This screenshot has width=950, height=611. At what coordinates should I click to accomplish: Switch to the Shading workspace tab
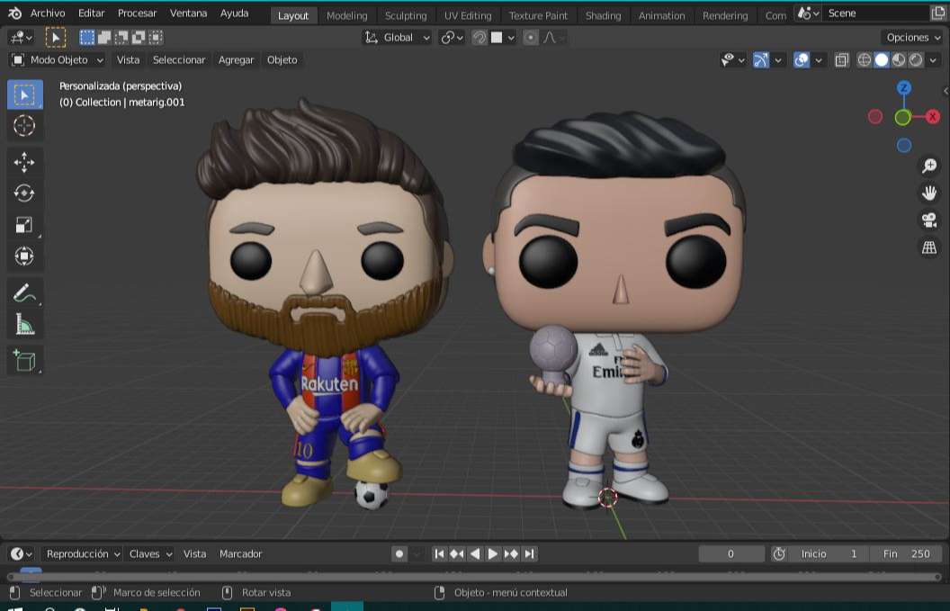click(604, 16)
